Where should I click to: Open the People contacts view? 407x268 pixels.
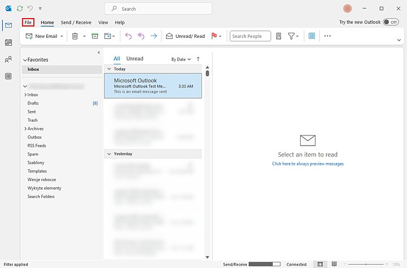(8, 59)
